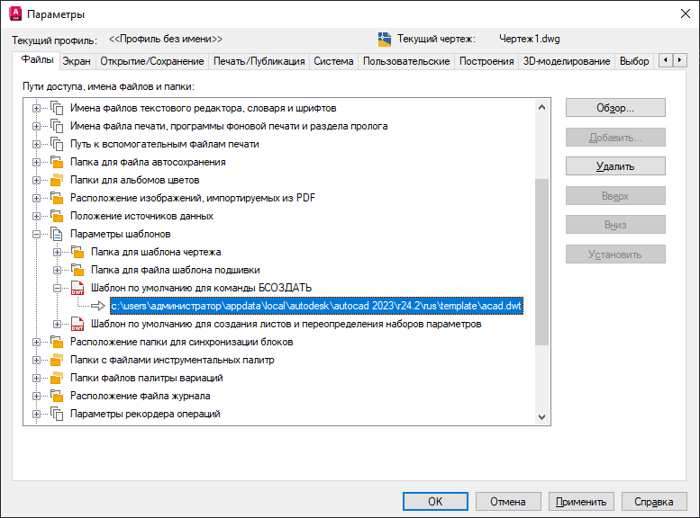This screenshot has height=518, width=700.
Task: Click the folder icon of 'Папка для файла шаблона подшивки'
Action: (x=77, y=270)
